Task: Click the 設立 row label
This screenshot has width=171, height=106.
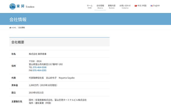Action: [14, 92]
